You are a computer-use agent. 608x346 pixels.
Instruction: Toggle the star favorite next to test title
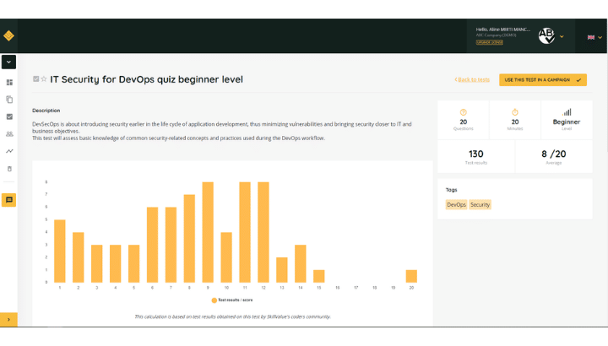coord(44,79)
